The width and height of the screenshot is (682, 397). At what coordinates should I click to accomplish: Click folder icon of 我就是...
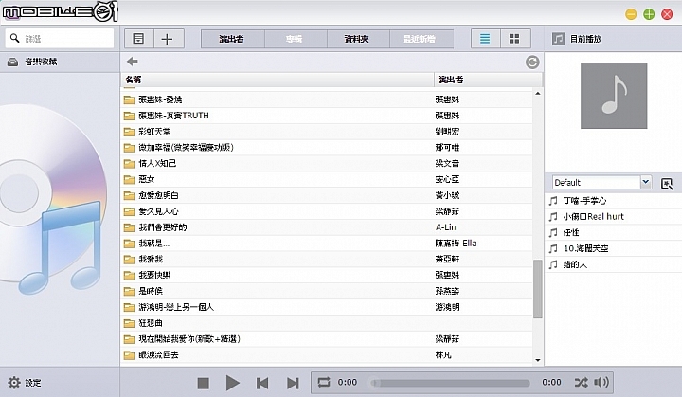129,244
